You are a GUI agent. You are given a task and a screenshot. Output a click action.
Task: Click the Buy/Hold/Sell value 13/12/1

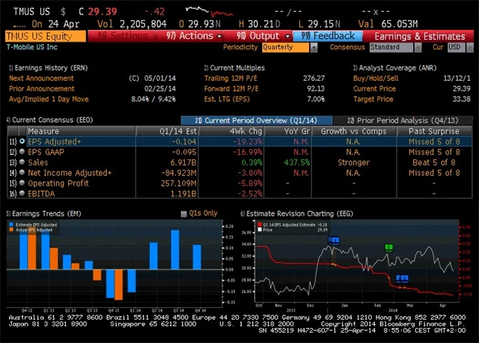[457, 78]
